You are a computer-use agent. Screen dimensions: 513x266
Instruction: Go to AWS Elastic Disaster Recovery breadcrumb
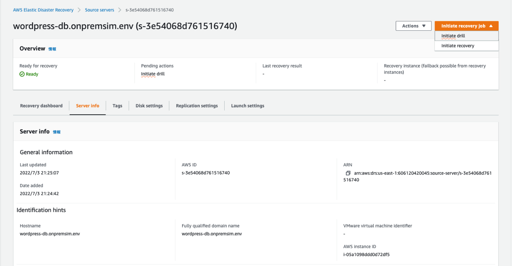click(43, 10)
